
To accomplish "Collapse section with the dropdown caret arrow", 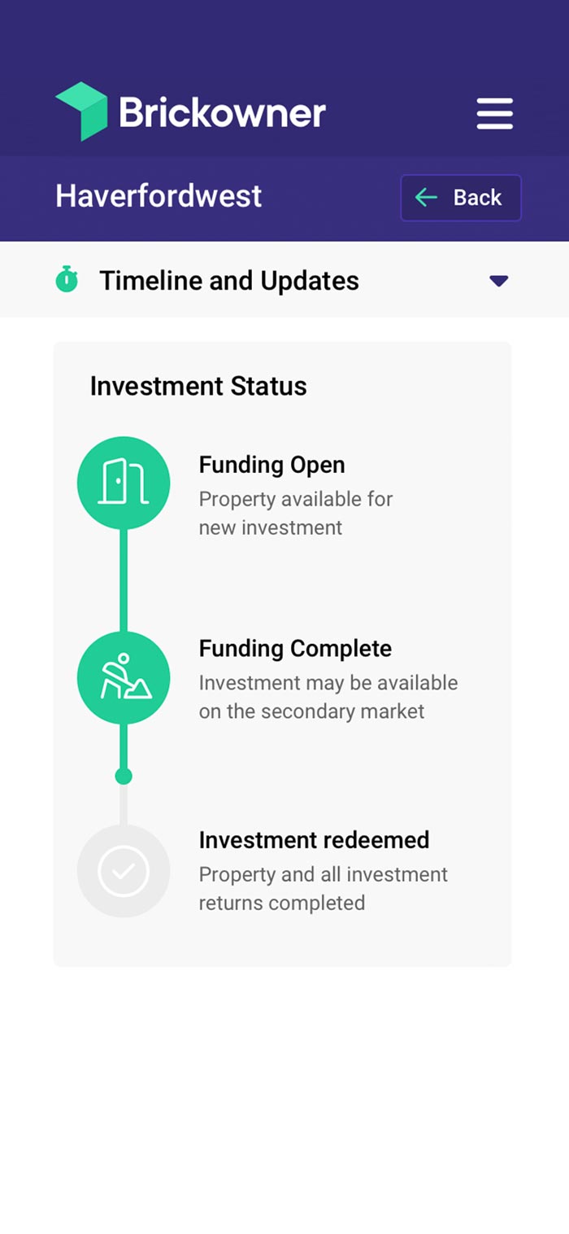I will coord(498,281).
